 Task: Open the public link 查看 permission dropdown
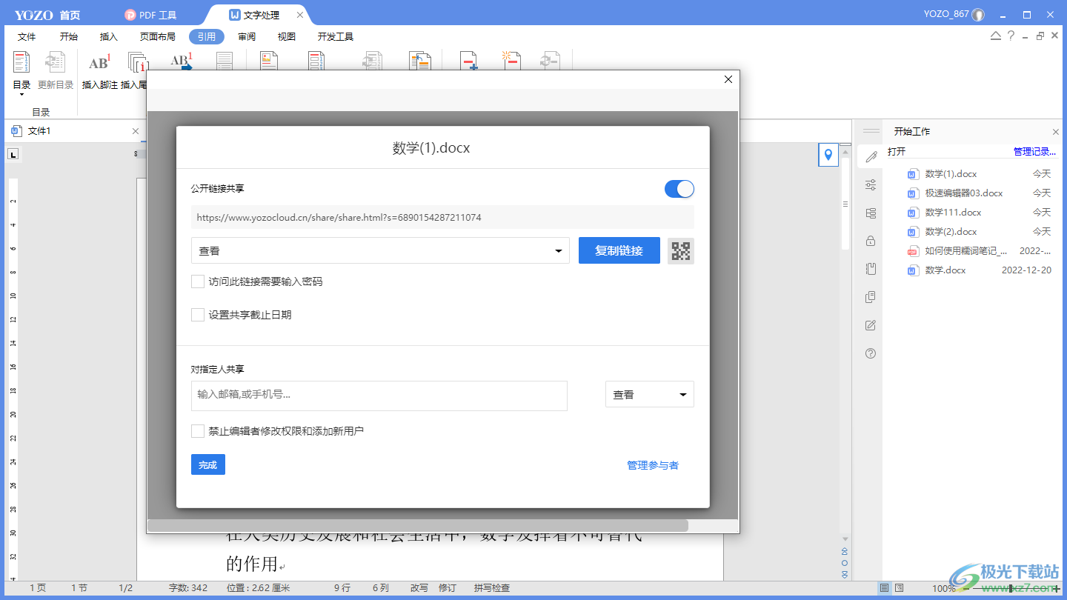point(380,251)
